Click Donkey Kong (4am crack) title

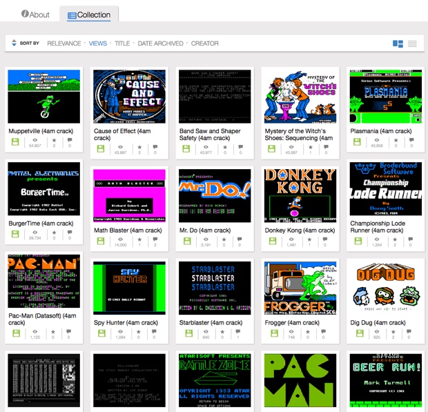[300, 230]
